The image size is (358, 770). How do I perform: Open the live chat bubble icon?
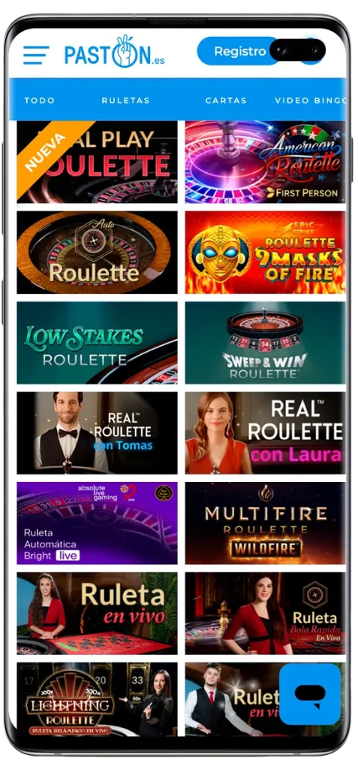(310, 694)
